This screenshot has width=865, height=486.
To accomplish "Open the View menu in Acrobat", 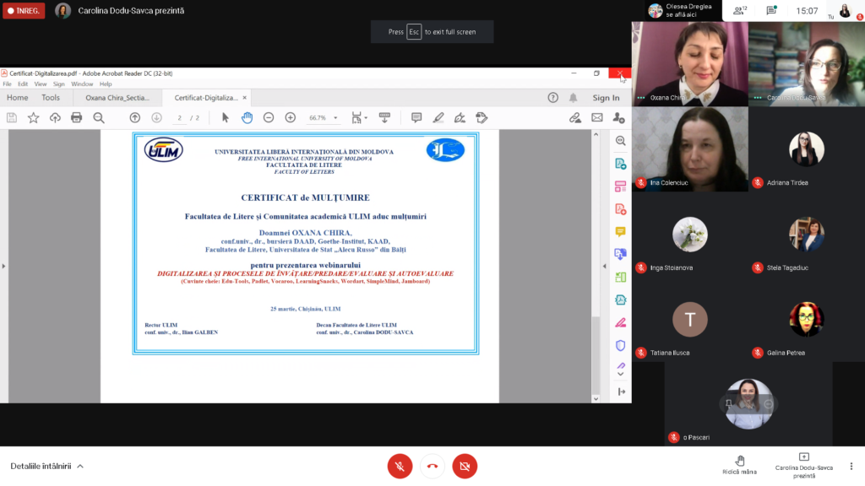I will (x=41, y=84).
